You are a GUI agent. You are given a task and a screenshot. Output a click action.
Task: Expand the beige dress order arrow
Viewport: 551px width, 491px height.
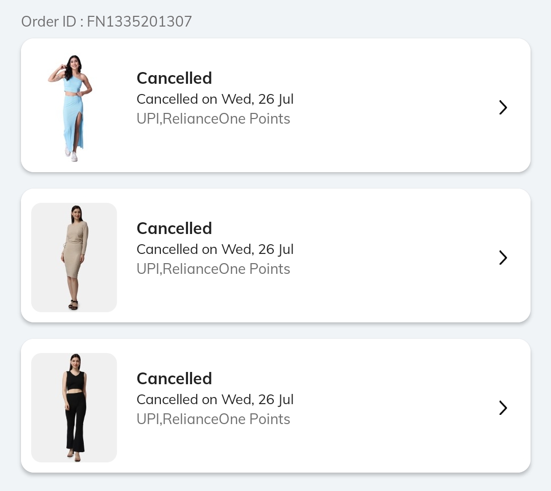click(x=503, y=258)
